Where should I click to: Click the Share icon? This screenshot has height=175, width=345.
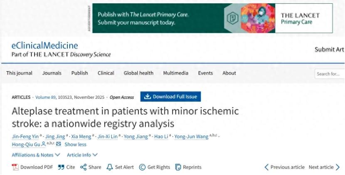tap(84, 167)
